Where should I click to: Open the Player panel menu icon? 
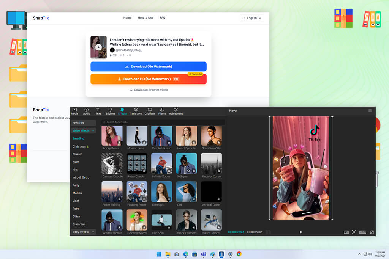point(370,111)
